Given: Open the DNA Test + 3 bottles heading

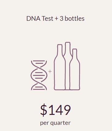Looking at the screenshot, I should click(55, 19).
